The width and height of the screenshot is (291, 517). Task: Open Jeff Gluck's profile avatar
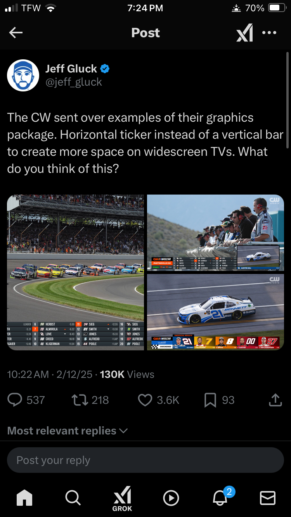coord(23,75)
